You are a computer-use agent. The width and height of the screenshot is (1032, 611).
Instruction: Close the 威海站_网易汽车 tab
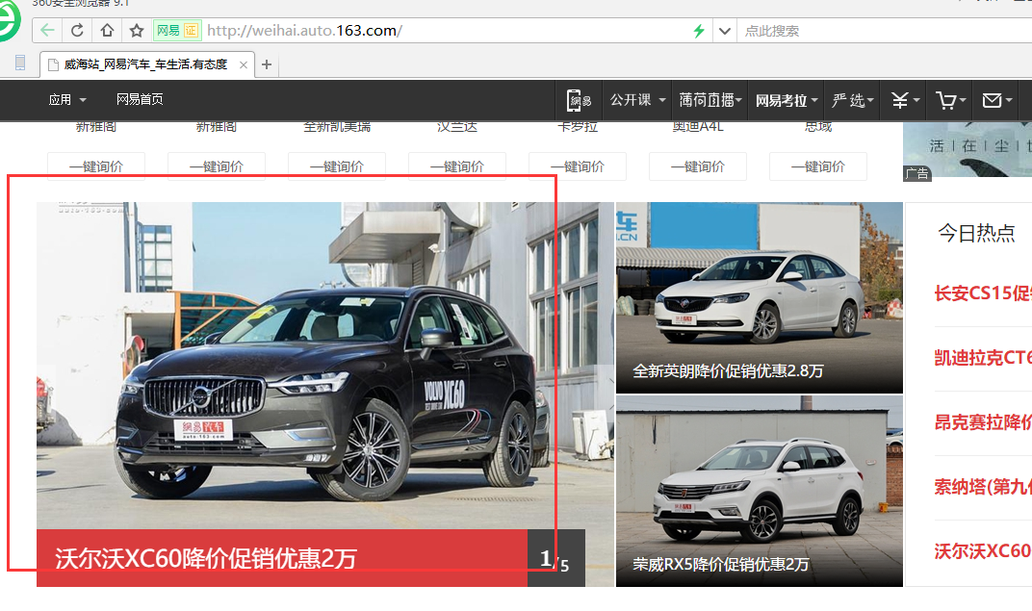tap(244, 64)
